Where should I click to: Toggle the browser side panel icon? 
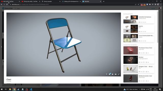click(155, 5)
